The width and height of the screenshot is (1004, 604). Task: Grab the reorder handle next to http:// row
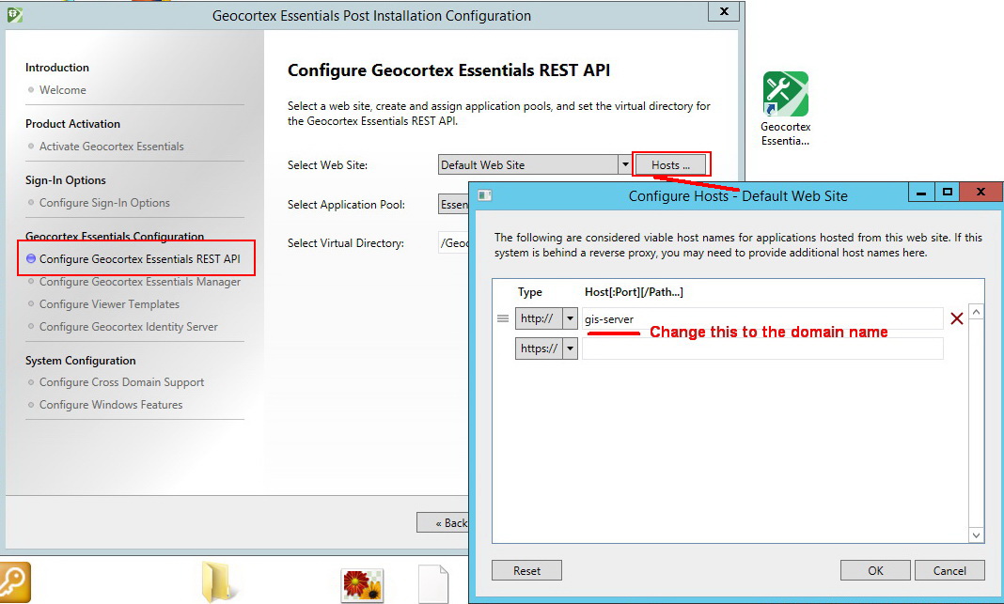503,318
